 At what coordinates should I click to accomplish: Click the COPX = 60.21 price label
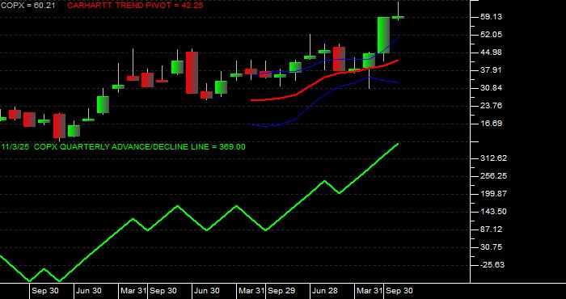click(x=27, y=6)
